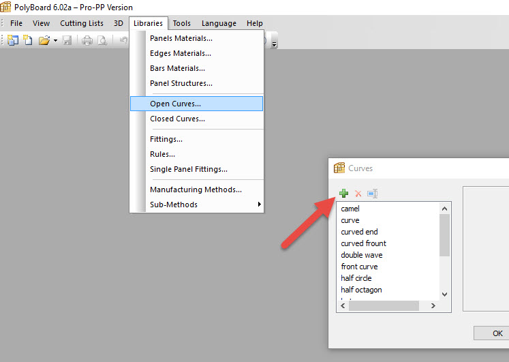Click the Libraries menu header
The width and height of the screenshot is (509, 362).
coord(148,23)
